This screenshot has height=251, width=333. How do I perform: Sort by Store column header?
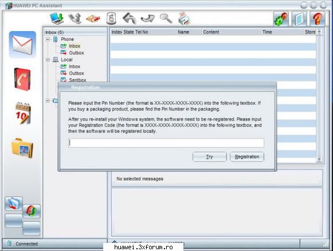pos(310,32)
